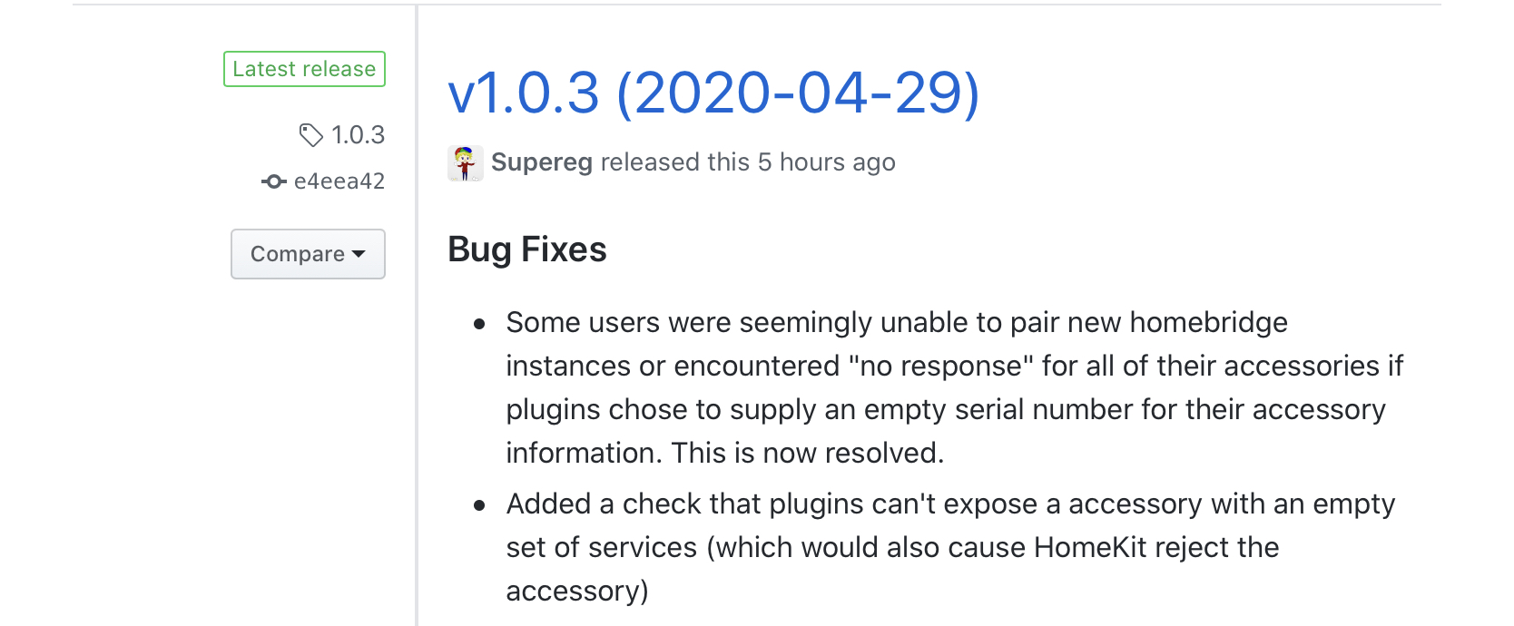Open the v1.0.3 (2020-04-29) release title
Screen dimensions: 1514x626
tap(713, 93)
